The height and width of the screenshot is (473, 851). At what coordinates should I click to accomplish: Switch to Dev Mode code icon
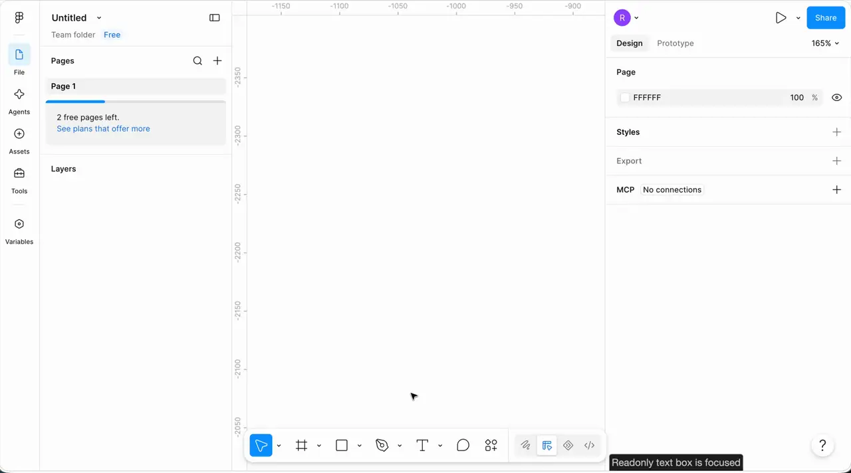click(589, 445)
